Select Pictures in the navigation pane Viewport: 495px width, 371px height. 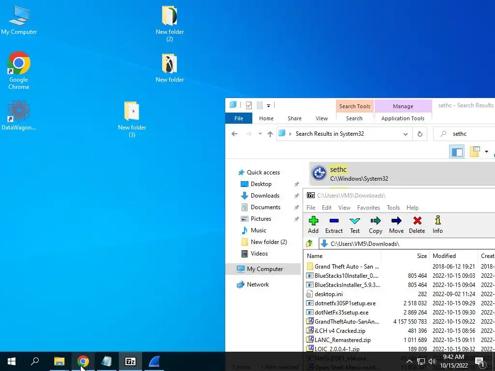coord(261,219)
